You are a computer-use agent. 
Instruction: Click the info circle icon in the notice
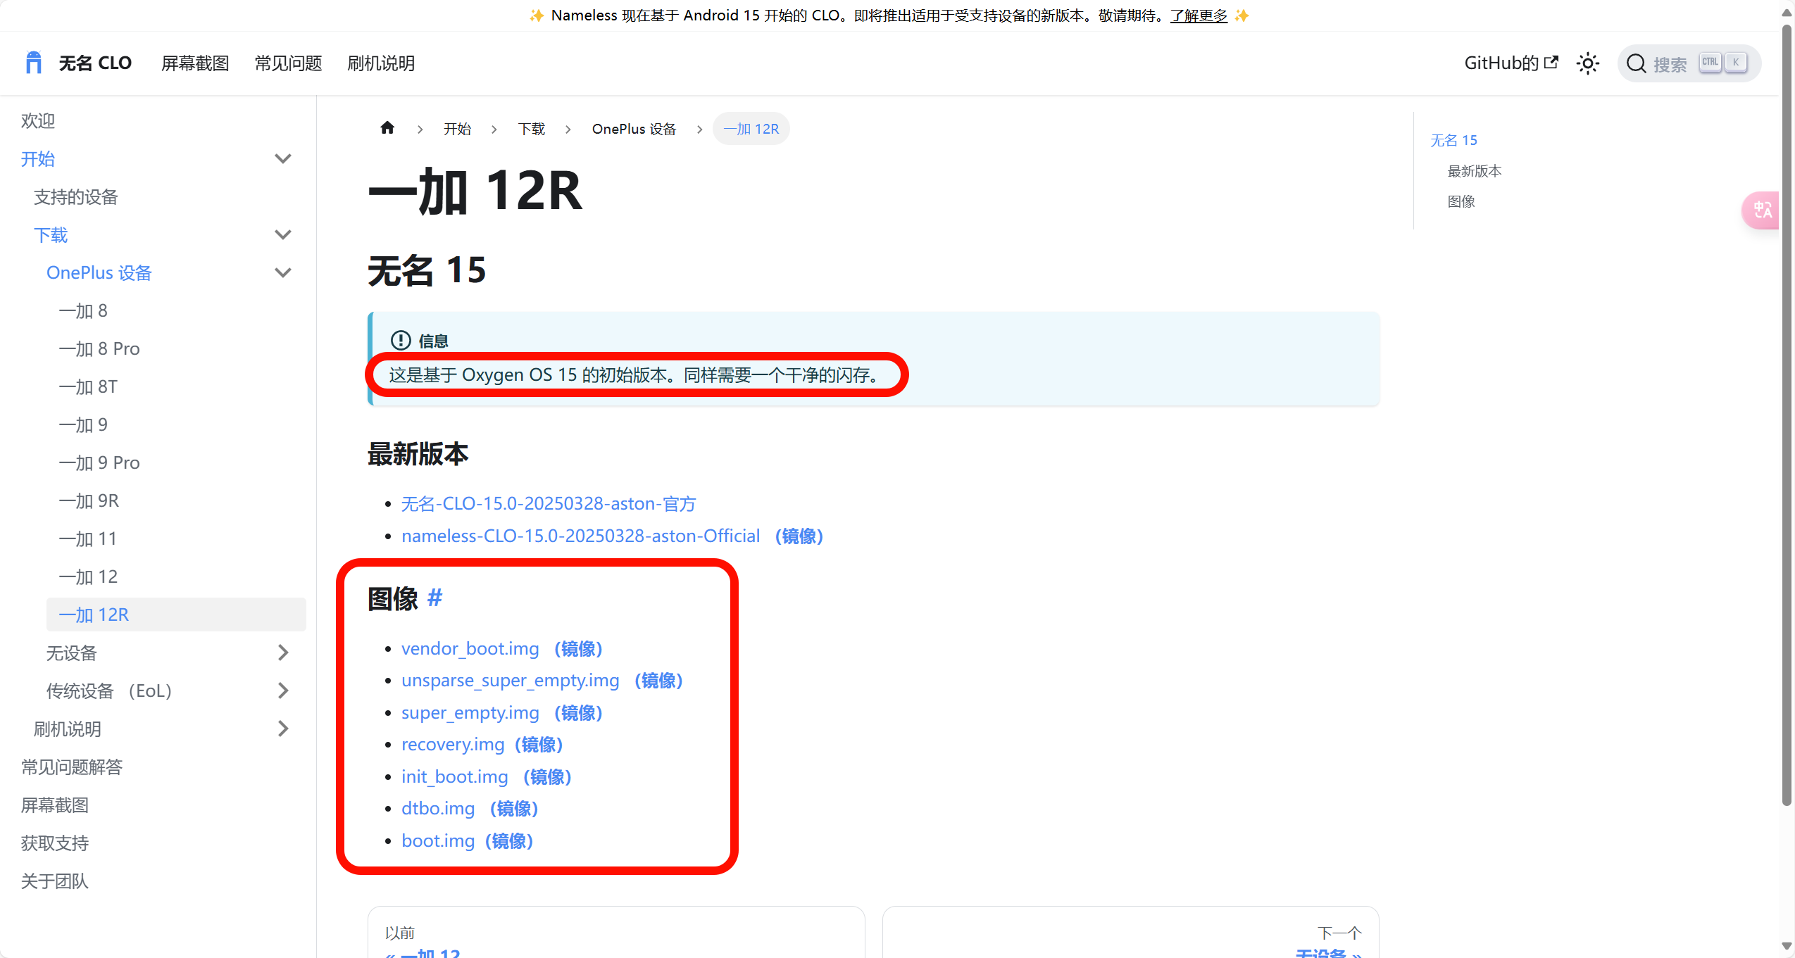tap(400, 341)
